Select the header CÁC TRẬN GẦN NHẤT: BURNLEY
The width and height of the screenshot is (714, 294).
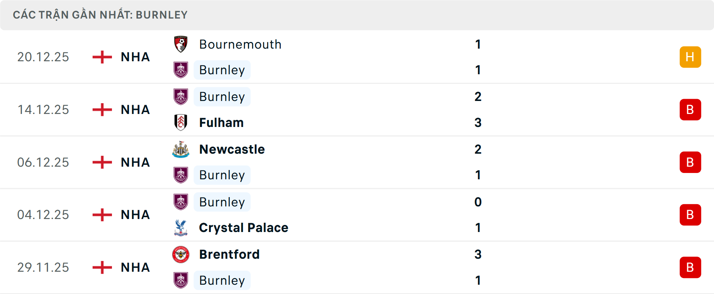(101, 14)
